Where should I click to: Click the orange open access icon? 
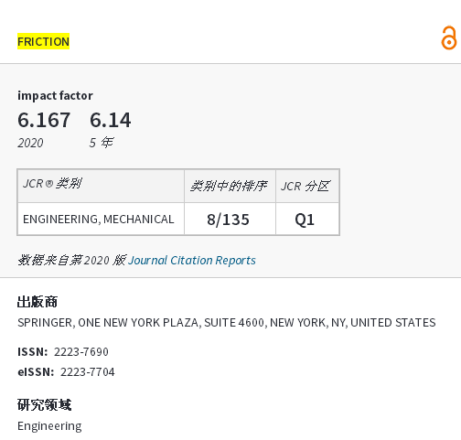[x=449, y=38]
